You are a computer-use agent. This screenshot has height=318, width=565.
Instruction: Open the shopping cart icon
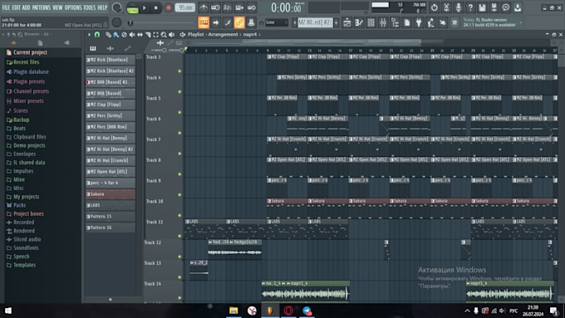(x=454, y=22)
